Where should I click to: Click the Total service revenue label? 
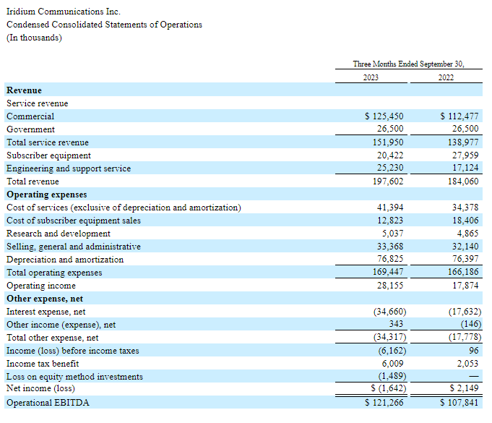point(48,142)
